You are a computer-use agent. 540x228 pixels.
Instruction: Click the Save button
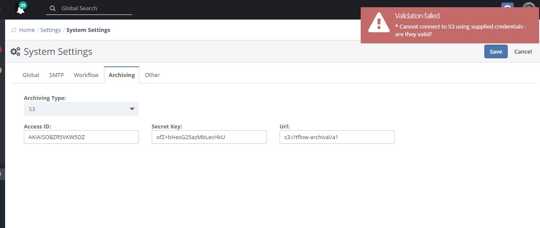(x=496, y=51)
